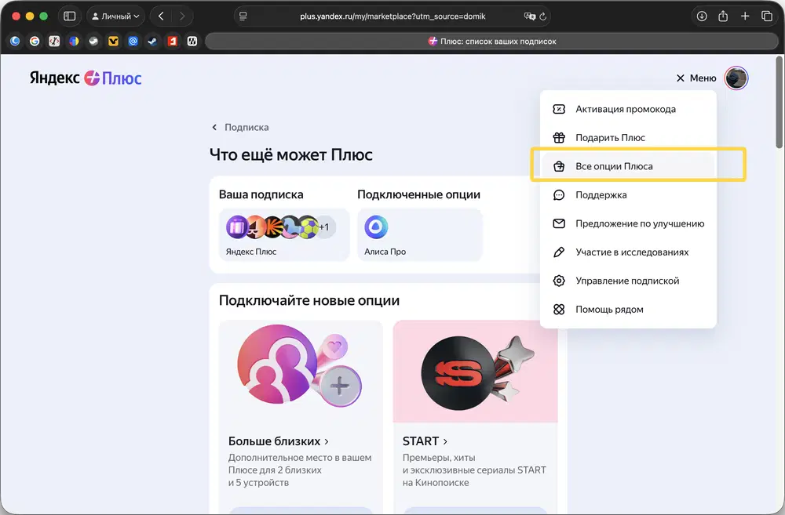Click the page vertical scrollbar

click(779, 103)
